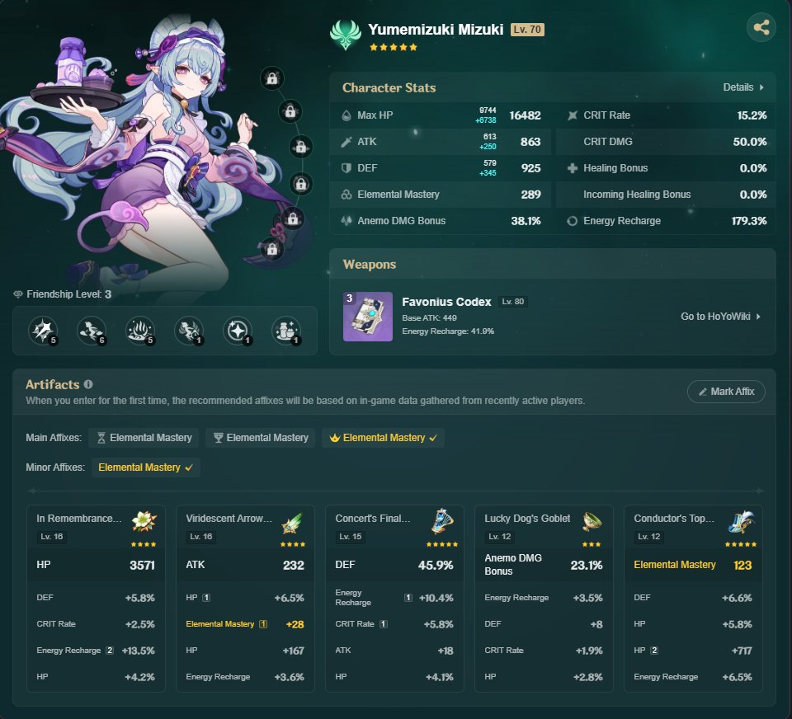Click the Incoming Healing Bonus row
Viewport: 792px width, 719px height.
[666, 195]
